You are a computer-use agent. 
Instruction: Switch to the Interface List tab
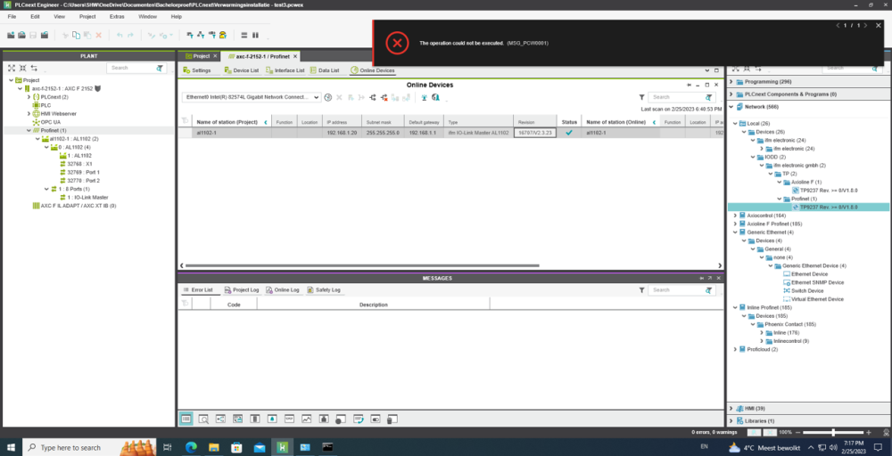[x=286, y=70]
